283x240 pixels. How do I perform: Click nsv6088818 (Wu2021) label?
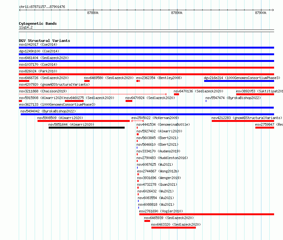(x=156, y=204)
